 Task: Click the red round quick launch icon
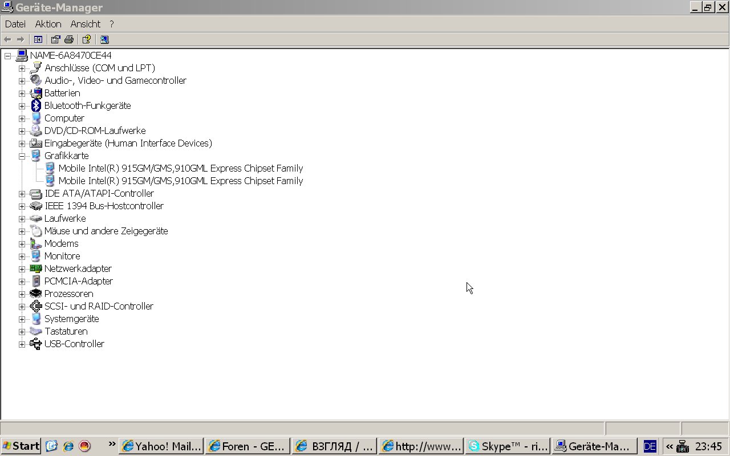tap(84, 446)
